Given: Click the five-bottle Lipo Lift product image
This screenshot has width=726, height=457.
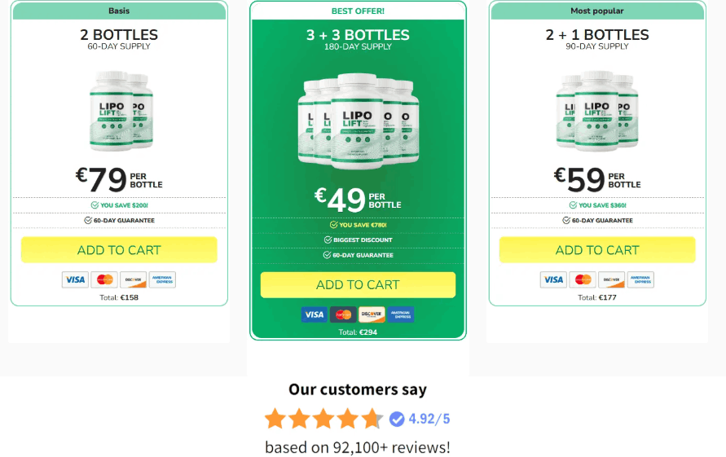Looking at the screenshot, I should (359, 121).
